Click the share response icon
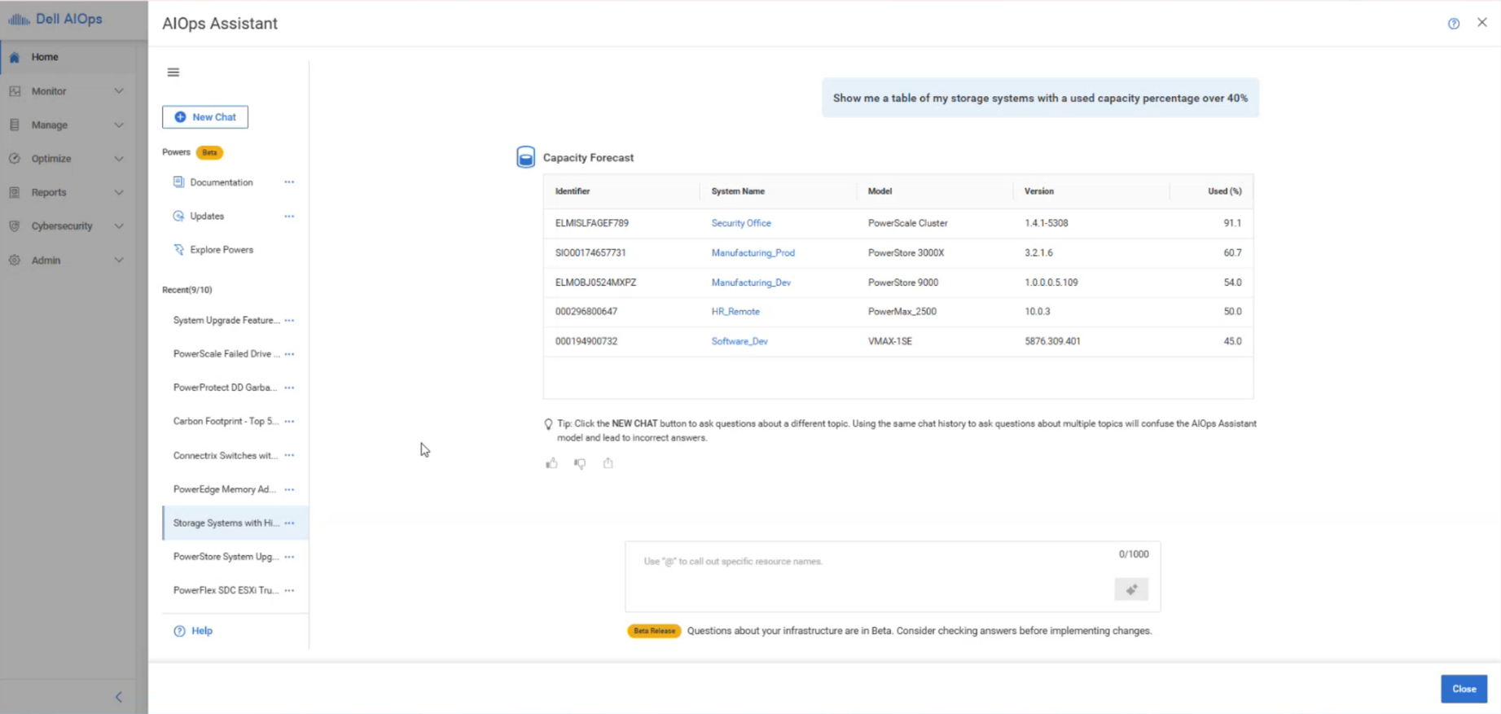1501x714 pixels. point(608,463)
